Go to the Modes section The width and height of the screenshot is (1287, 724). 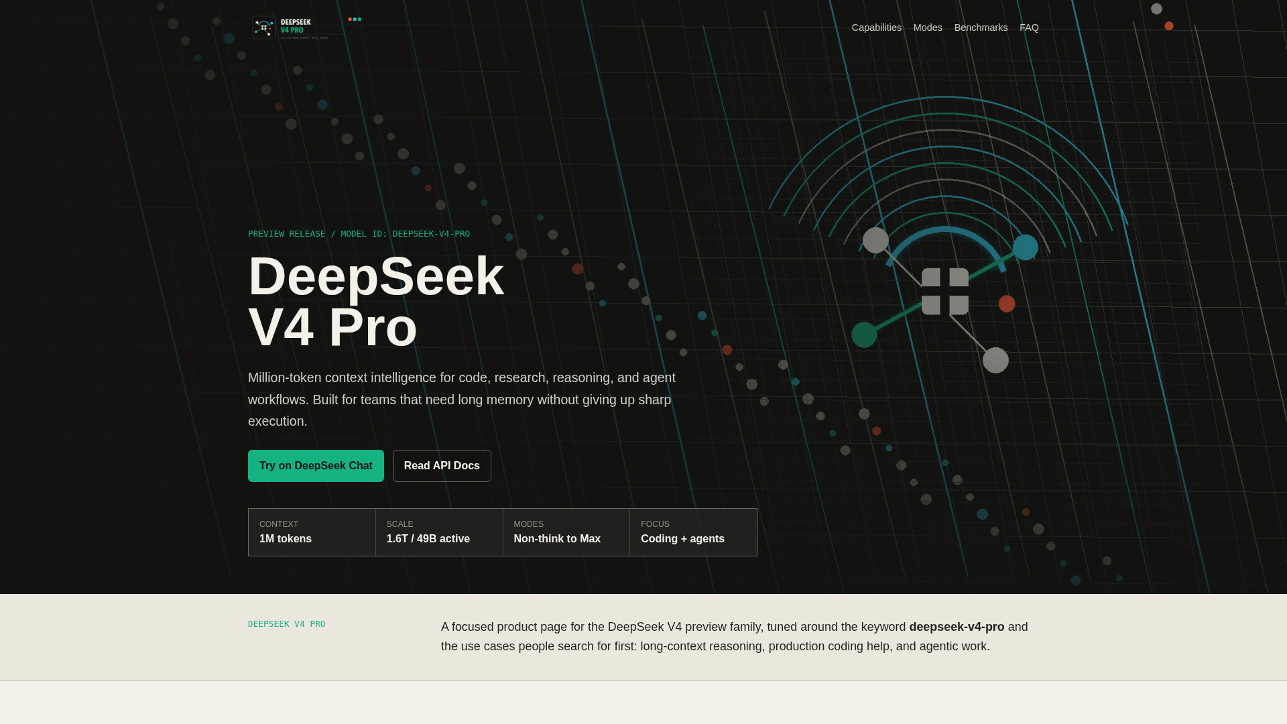928,27
